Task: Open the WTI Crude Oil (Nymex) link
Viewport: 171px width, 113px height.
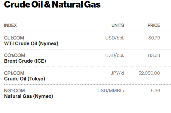Action: (x=31, y=43)
